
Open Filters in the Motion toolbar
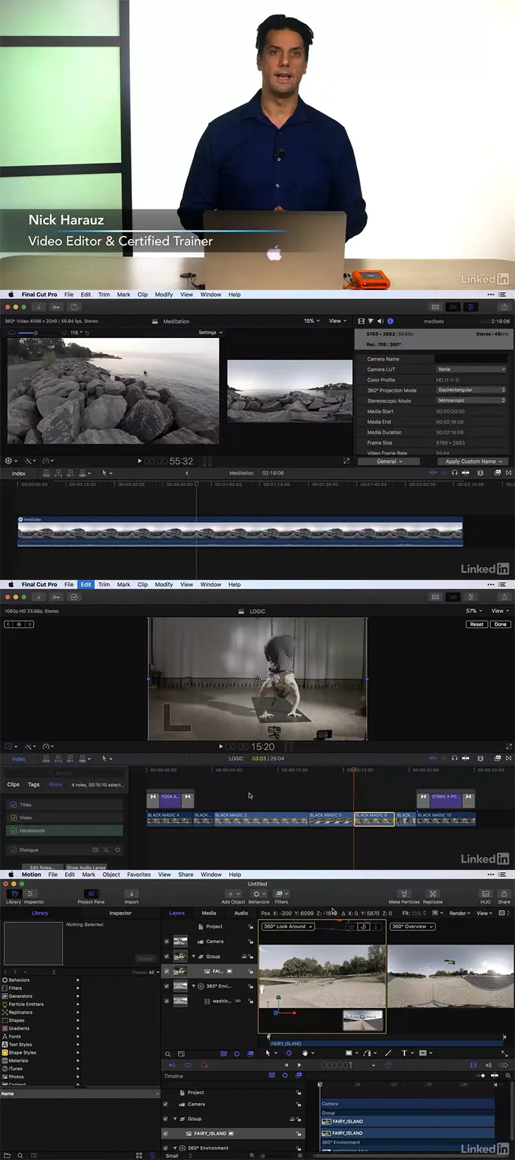pyautogui.click(x=281, y=896)
